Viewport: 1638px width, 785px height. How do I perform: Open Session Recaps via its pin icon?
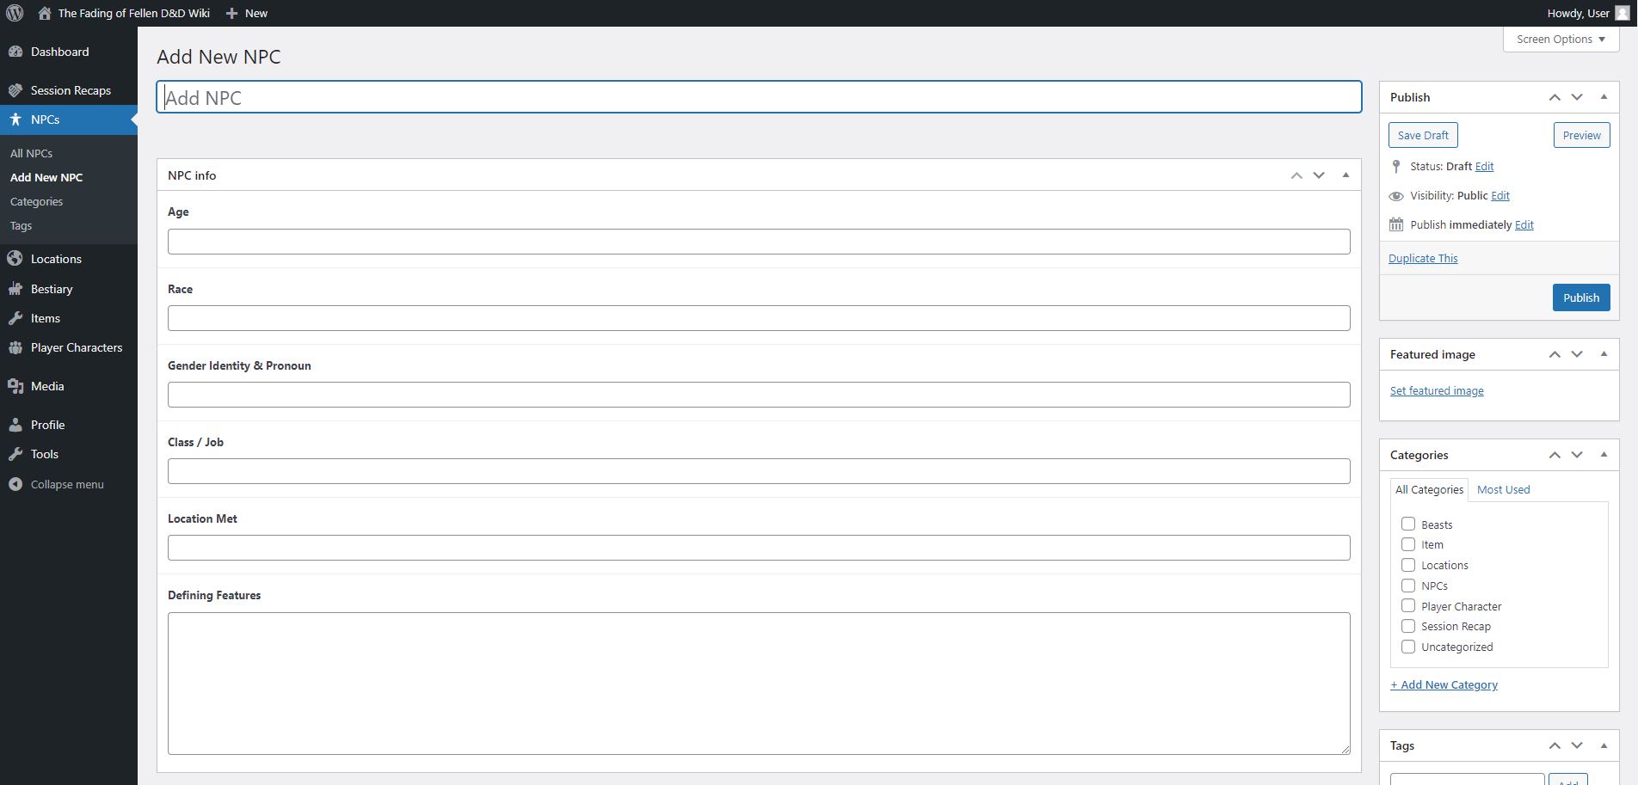click(x=15, y=90)
